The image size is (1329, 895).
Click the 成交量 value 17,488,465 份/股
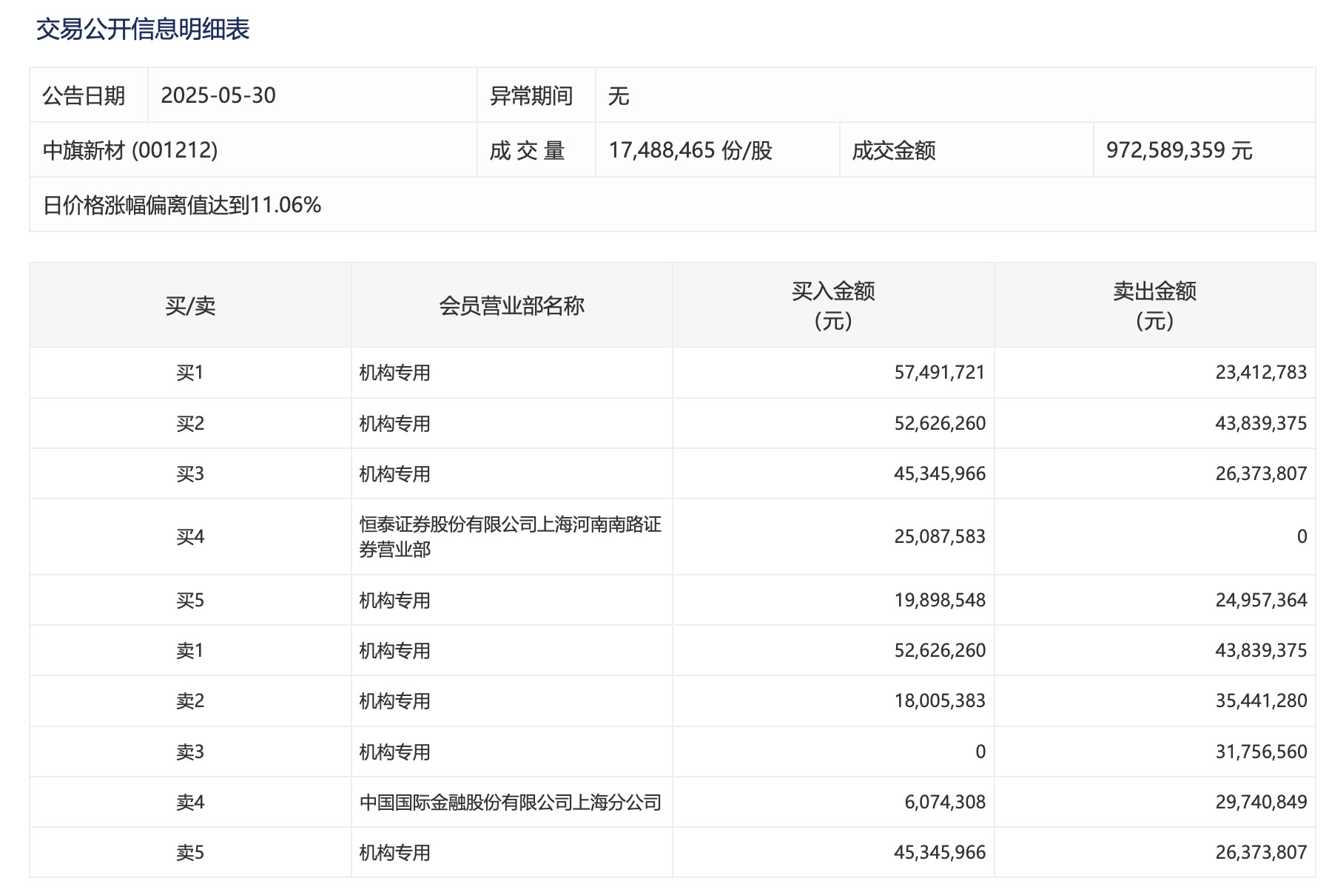point(690,150)
